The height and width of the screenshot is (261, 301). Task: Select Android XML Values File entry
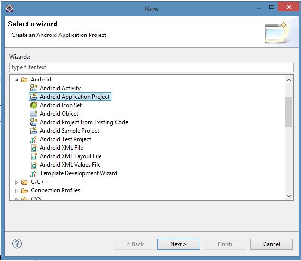point(70,165)
